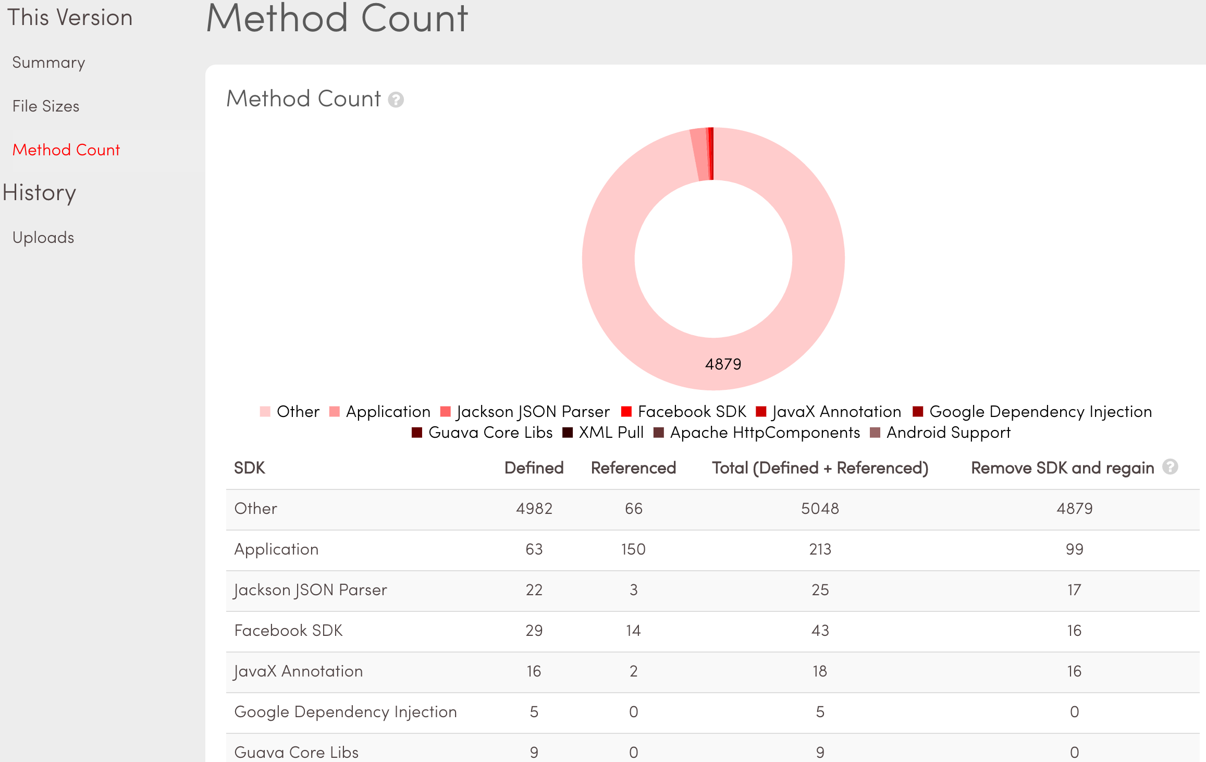The width and height of the screenshot is (1206, 762).
Task: Click help icon next to Method Count heading
Action: 396,100
